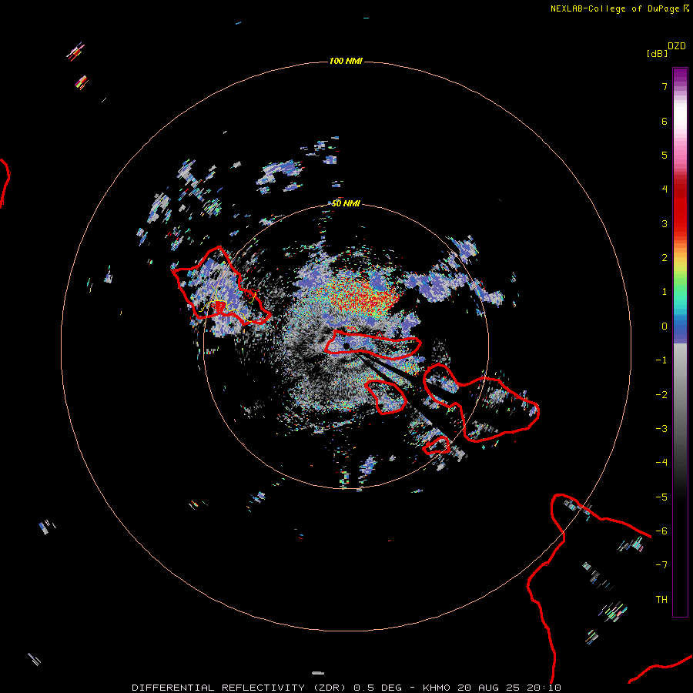Click the legend value -5
Image resolution: width=693 pixels, height=693 pixels.
pyautogui.click(x=661, y=497)
